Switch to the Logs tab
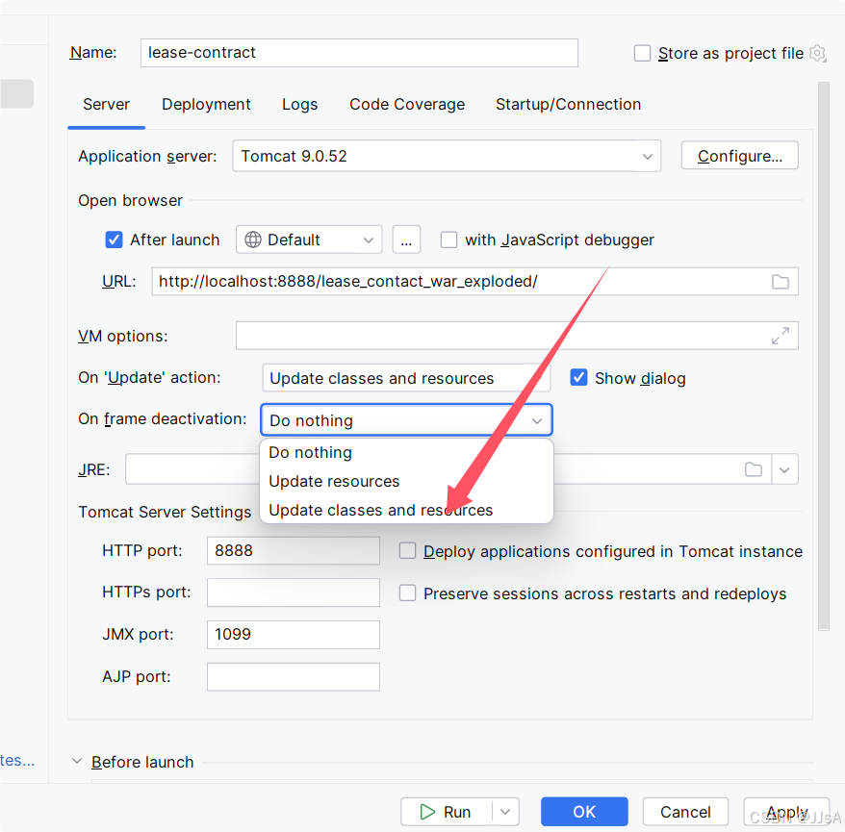Screen dimensions: 845x832 point(299,105)
